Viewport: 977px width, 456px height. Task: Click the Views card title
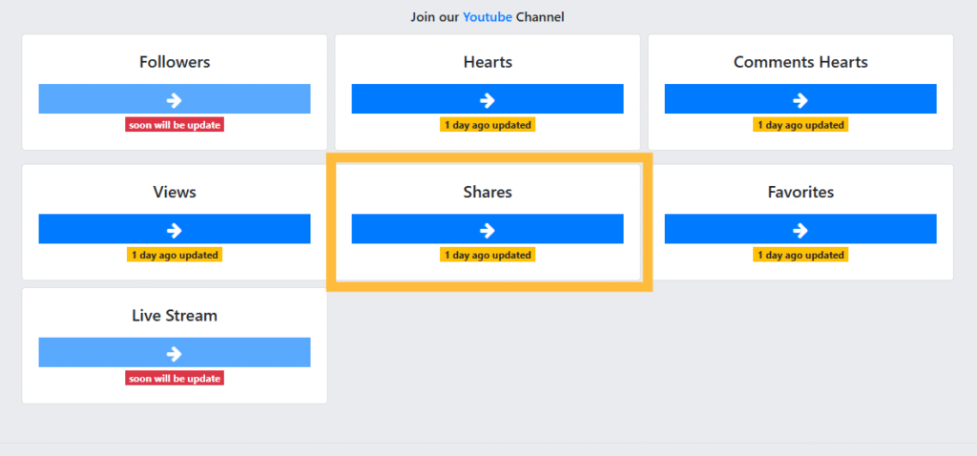175,192
